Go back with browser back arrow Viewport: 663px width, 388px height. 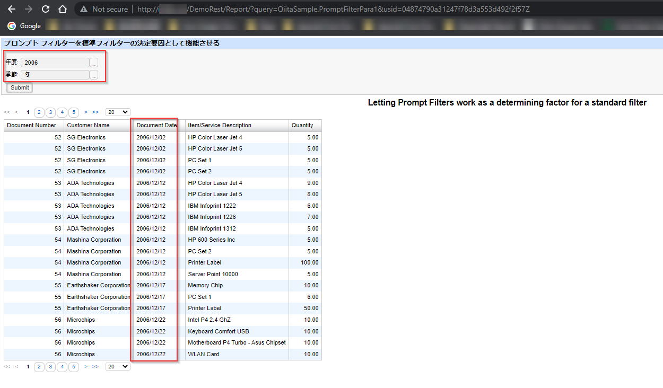12,9
